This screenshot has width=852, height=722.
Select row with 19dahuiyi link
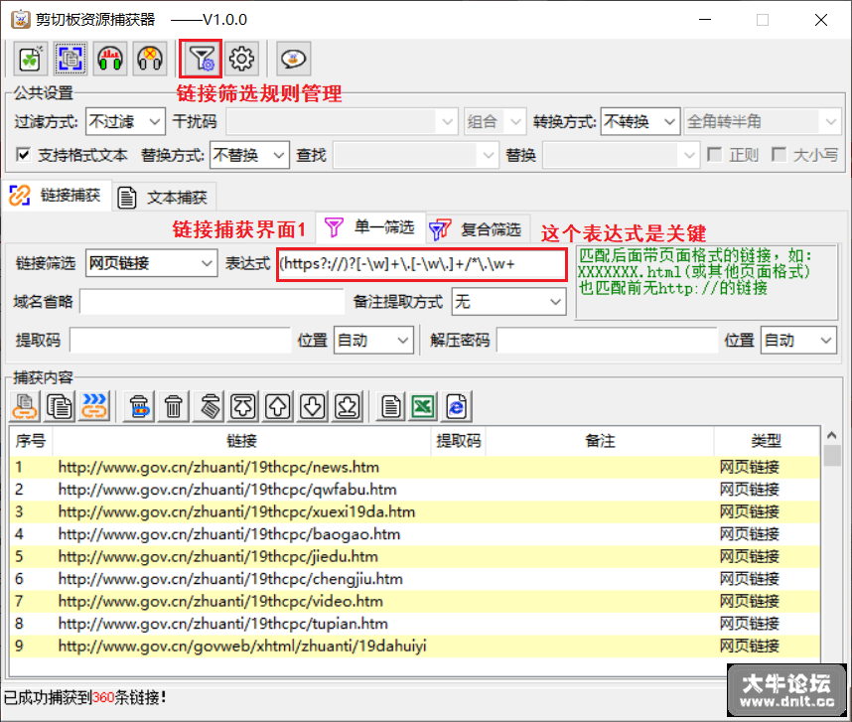(x=415, y=646)
